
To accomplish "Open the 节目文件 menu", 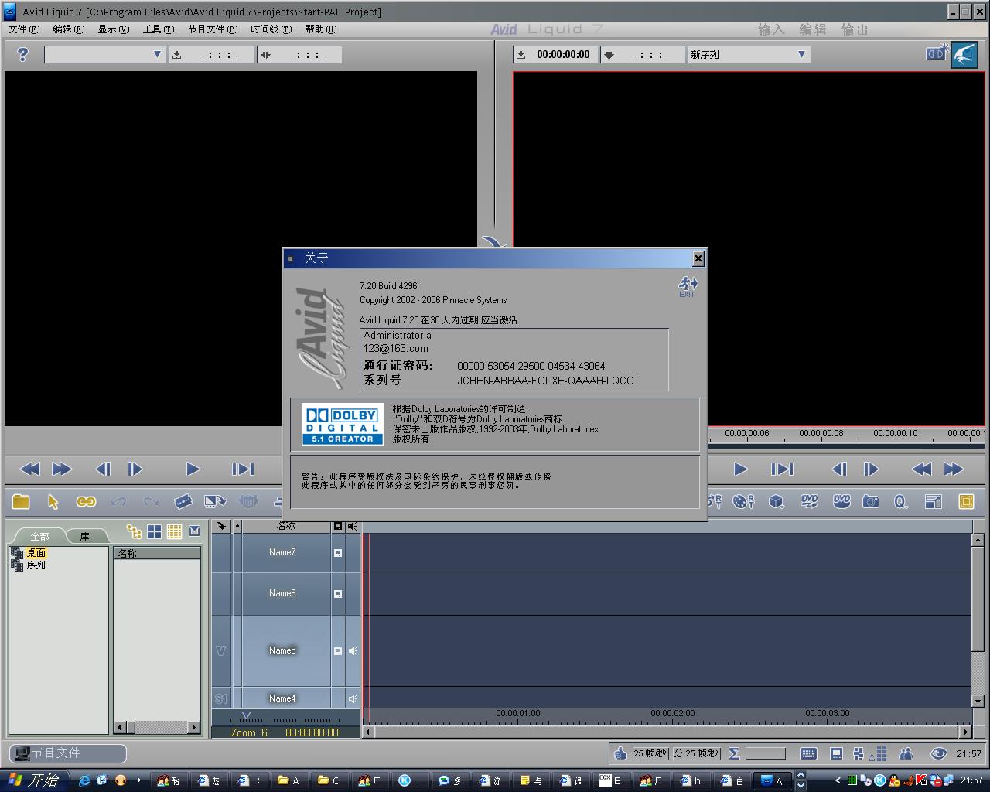I will (211, 29).
